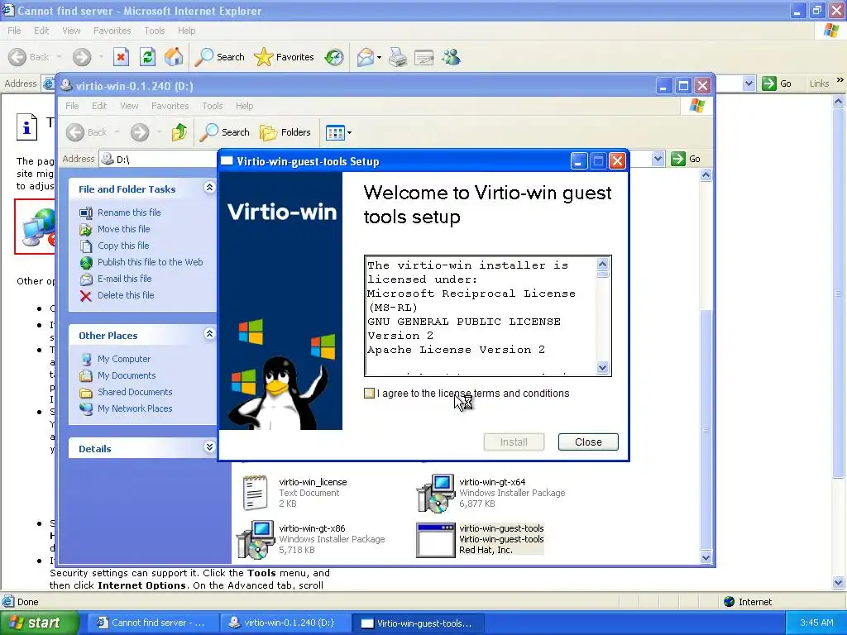Expand the Details panel
847x635 pixels.
[209, 447]
